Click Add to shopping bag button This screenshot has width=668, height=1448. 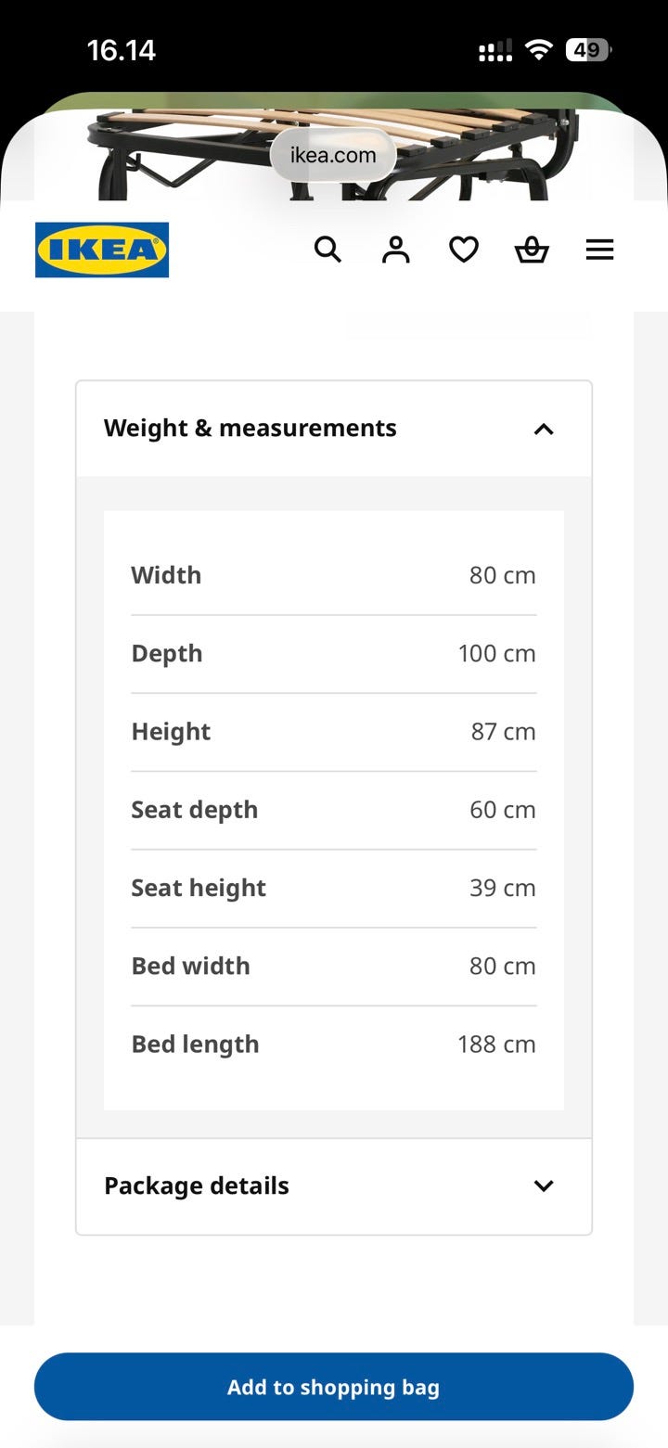coord(334,1387)
